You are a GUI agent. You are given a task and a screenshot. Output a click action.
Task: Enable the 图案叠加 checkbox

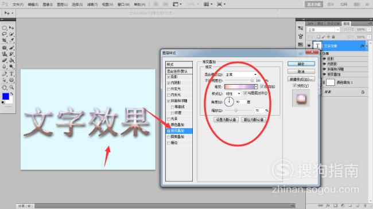(168, 137)
